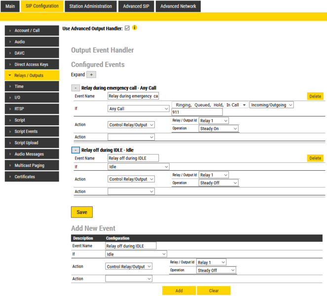The image size is (327, 296).
Task: Open the I/O sidebar section
Action: [32, 97]
